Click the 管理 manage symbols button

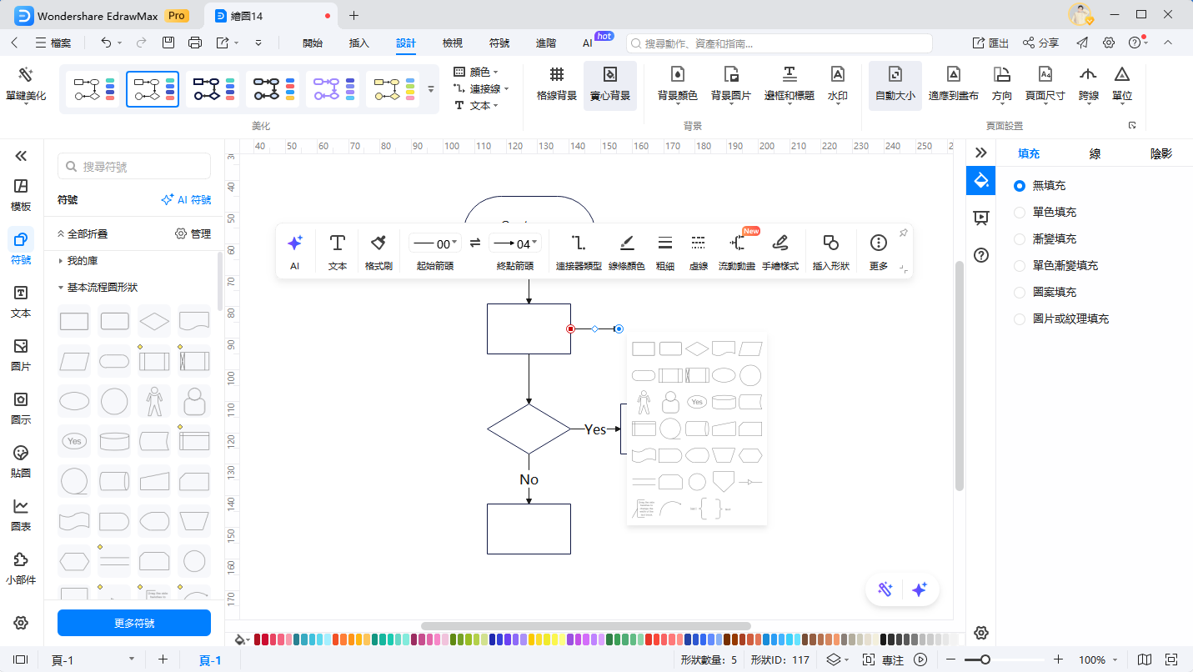coord(193,234)
